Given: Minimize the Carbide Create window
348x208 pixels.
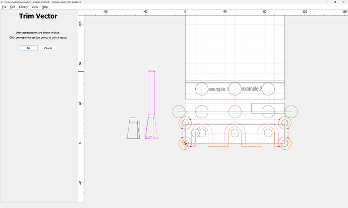Looking at the screenshot, I should [327, 2].
